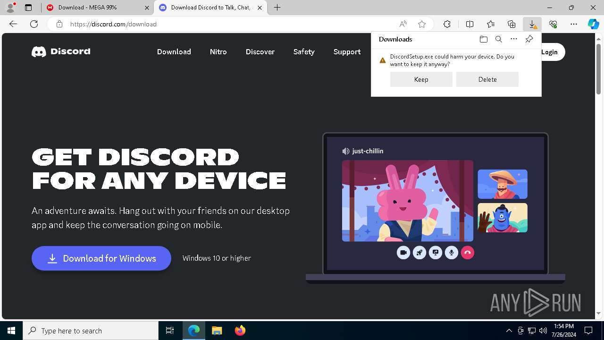Open the volume control in tray
Screen dimensions: 604x340
[x=543, y=331]
